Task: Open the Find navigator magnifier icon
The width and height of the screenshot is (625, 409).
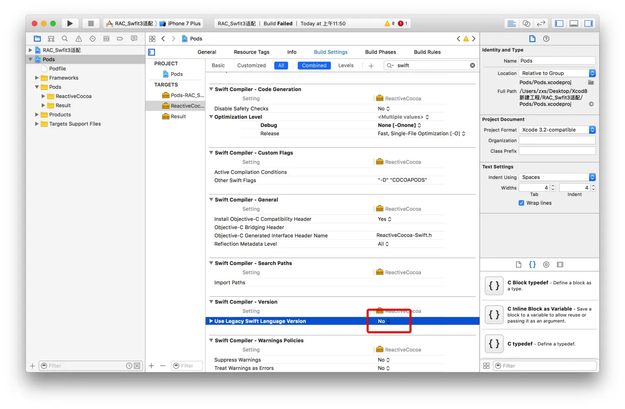Action: [x=65, y=39]
